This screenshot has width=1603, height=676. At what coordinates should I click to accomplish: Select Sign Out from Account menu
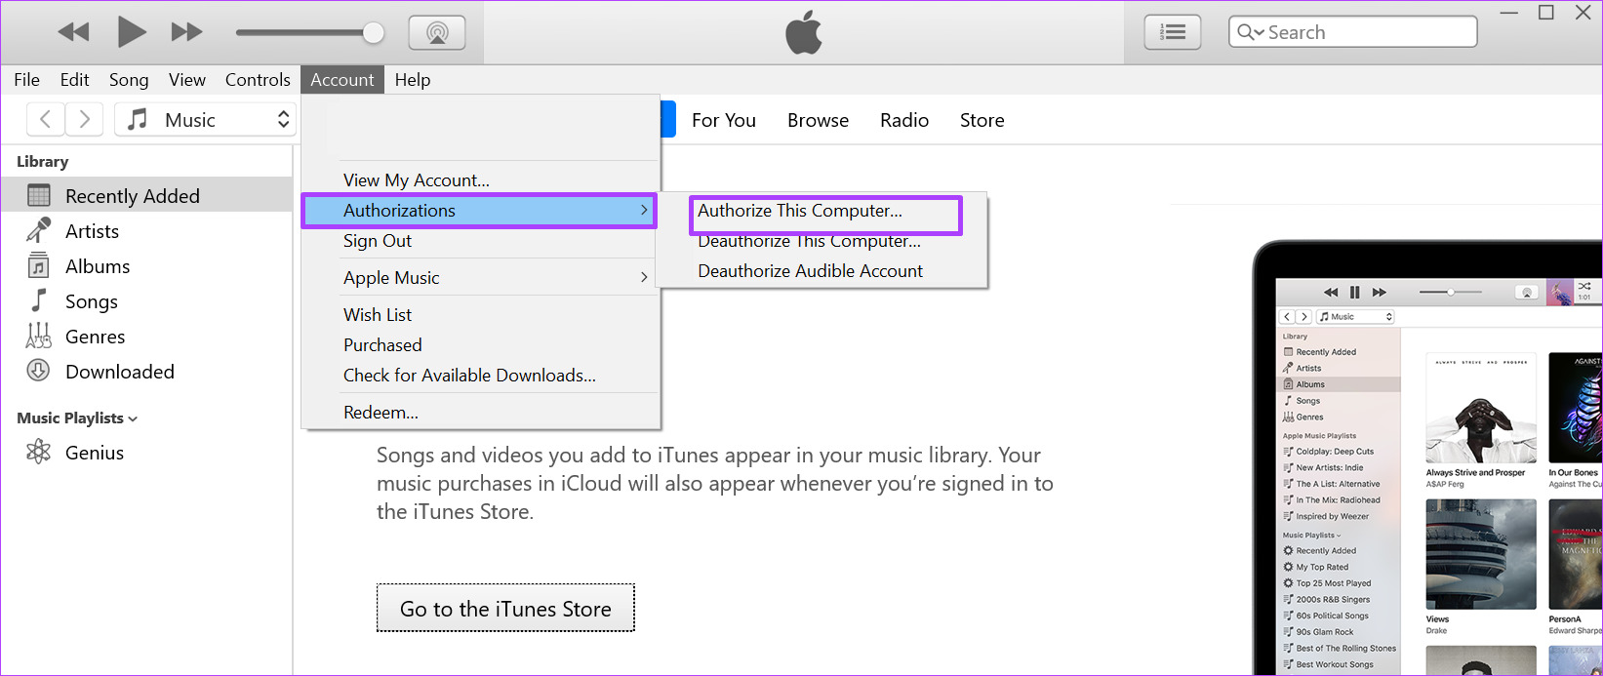378,241
